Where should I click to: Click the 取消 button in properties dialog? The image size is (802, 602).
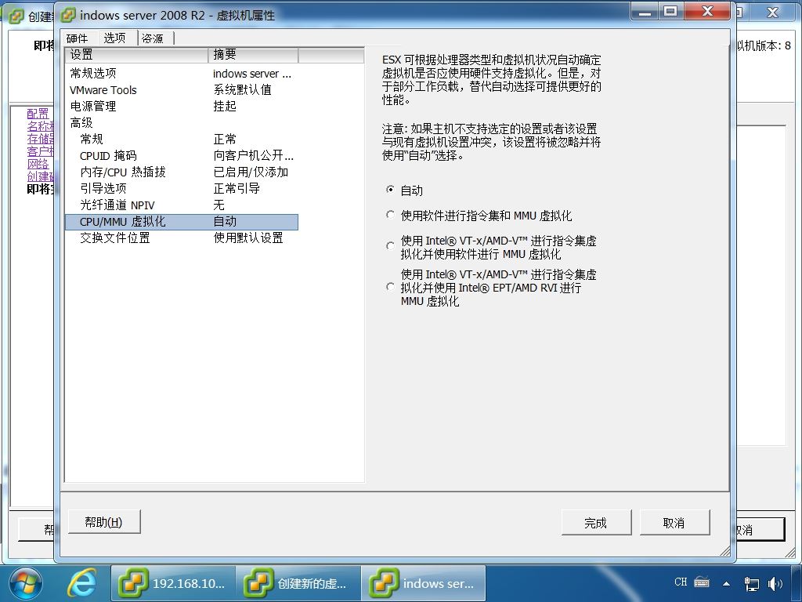pos(674,523)
